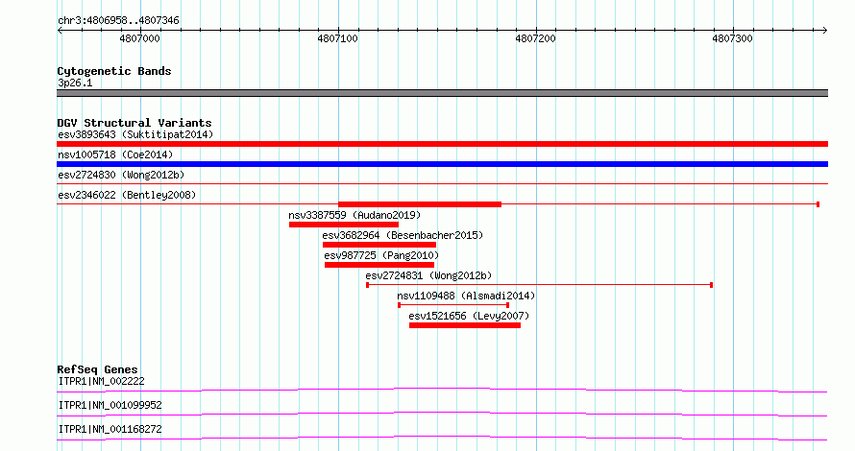Open the esv2724830 (Wong2012b) variant label
The width and height of the screenshot is (855, 451).
pyautogui.click(x=121, y=175)
